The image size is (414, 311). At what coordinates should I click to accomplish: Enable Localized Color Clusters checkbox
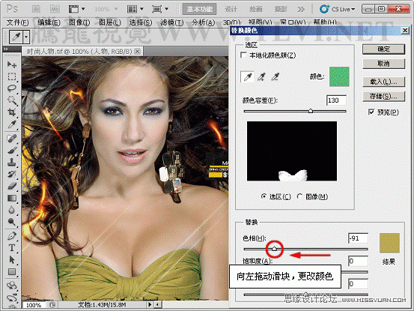pos(243,55)
